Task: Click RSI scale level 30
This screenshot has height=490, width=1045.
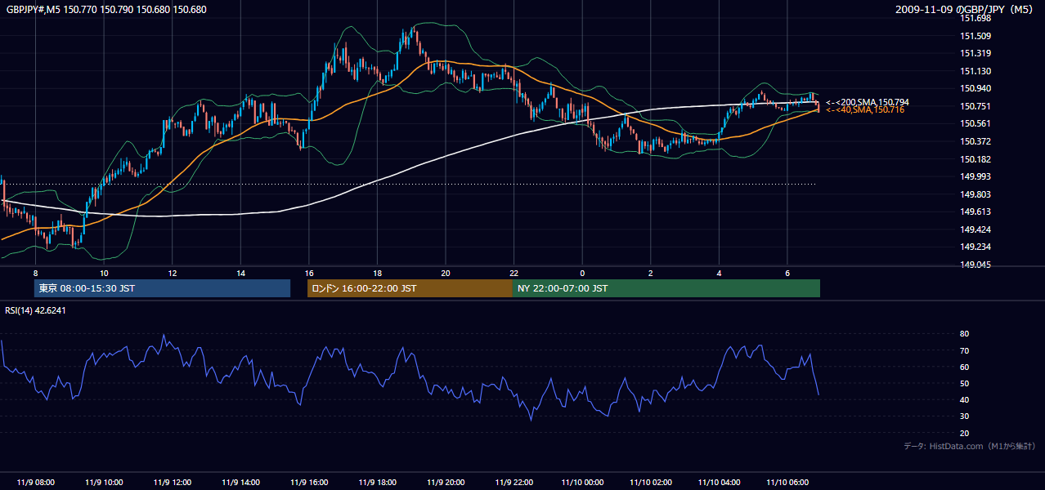Action: point(964,416)
